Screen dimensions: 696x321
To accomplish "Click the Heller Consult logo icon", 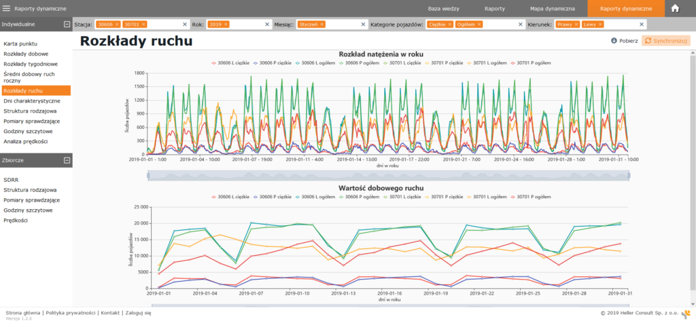I will (x=685, y=314).
